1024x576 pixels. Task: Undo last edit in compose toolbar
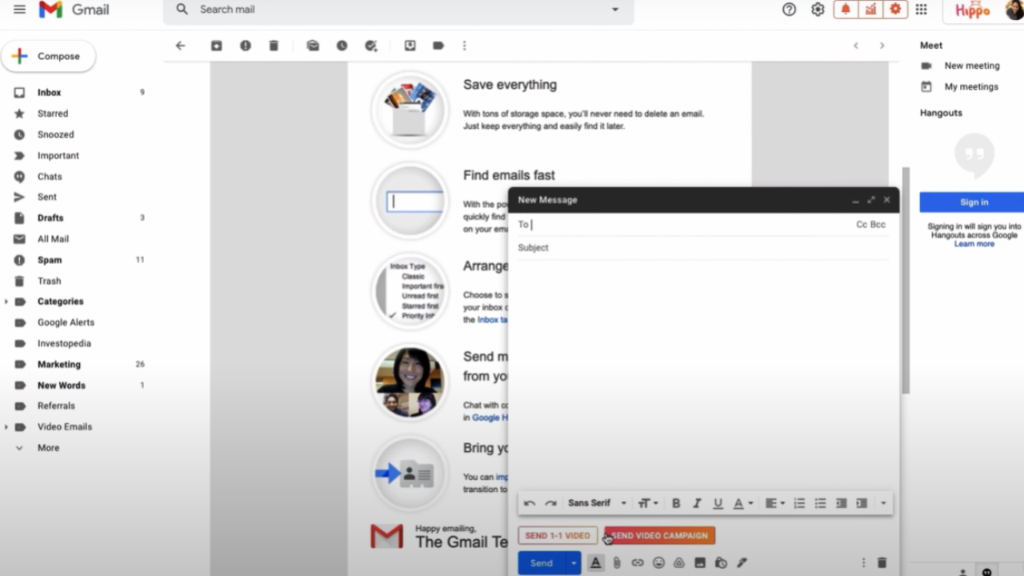[530, 503]
